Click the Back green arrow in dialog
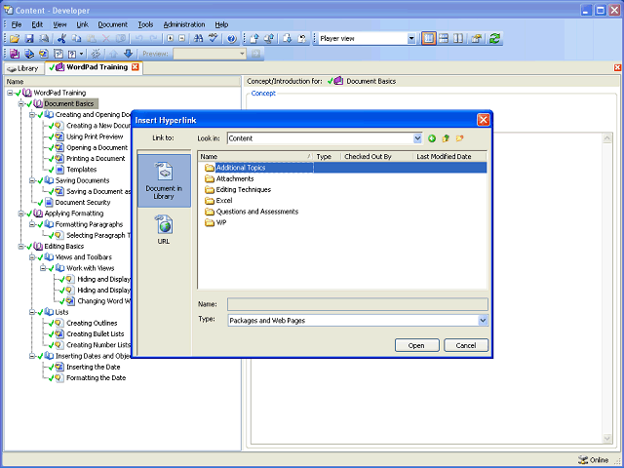The width and height of the screenshot is (624, 468). click(x=432, y=138)
